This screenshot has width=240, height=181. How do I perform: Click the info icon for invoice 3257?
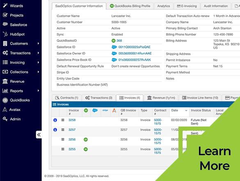click(x=55, y=130)
